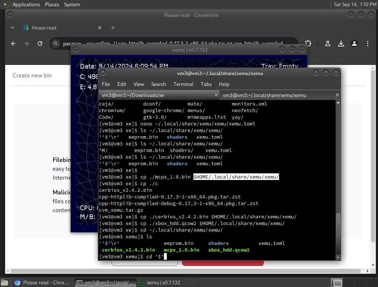The height and width of the screenshot is (287, 378).
Task: Click 'mcpx_1.0.bin' in last ls output
Action: (x=182, y=250)
